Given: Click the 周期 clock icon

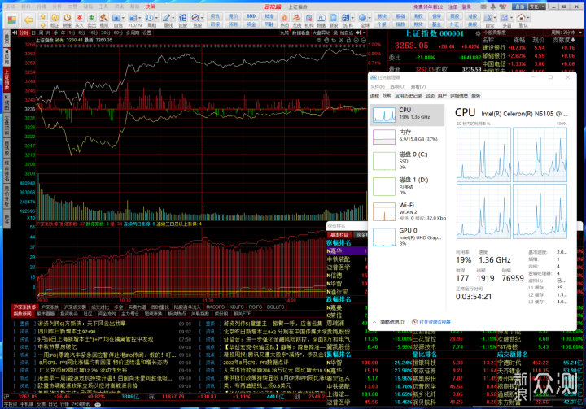Looking at the screenshot, I should 150,18.
